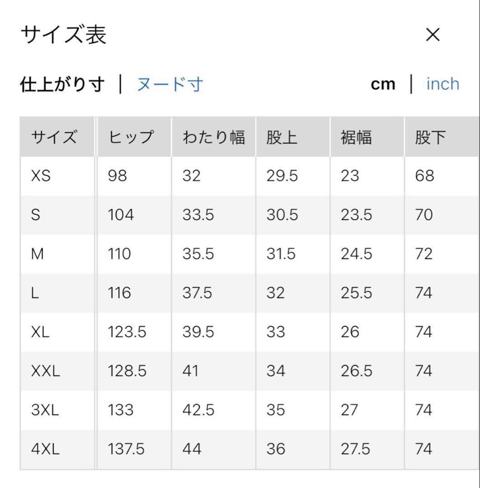Click the L わたり幅 value 37.5
480x488 pixels.
click(x=198, y=293)
